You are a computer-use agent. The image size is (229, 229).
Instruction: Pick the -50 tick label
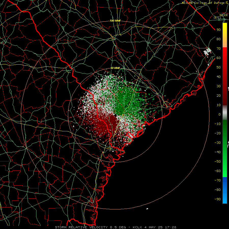(218, 162)
